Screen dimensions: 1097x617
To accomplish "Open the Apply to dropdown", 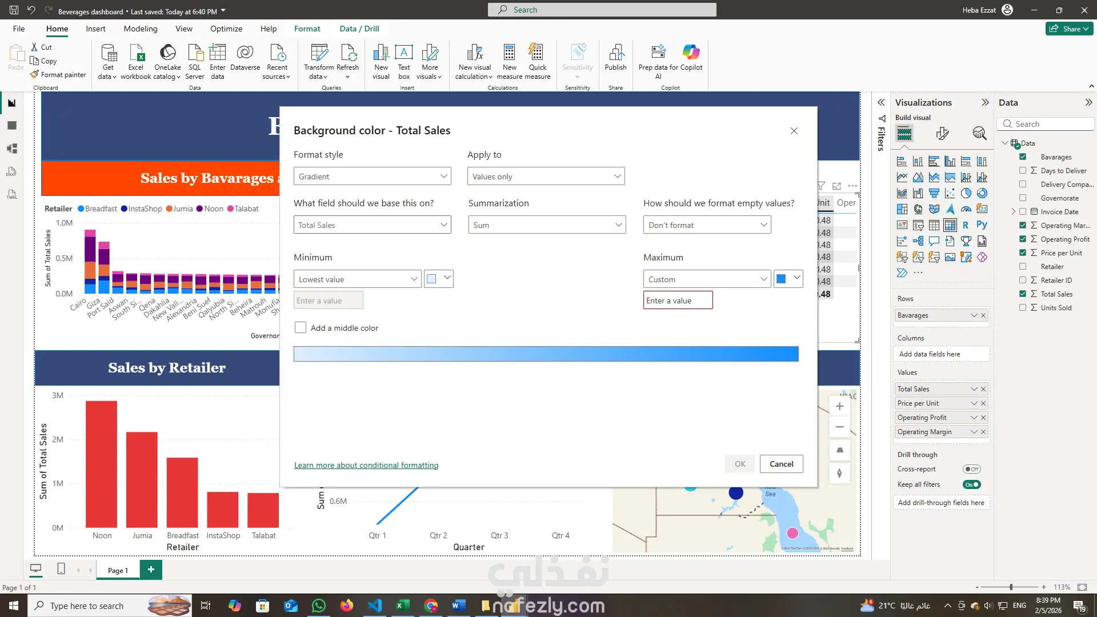I will pos(546,177).
